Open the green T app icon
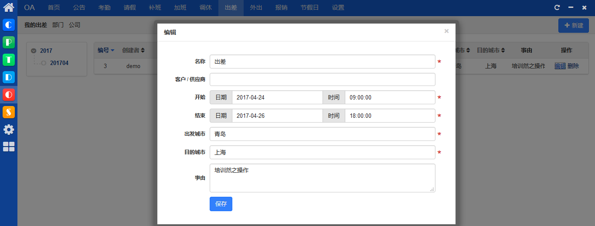The image size is (595, 226). (x=9, y=60)
